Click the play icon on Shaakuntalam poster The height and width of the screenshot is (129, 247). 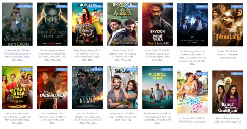pos(17,22)
